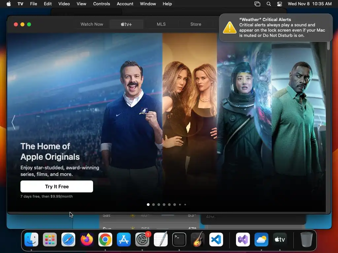
Task: Open Spotlight search in menu bar
Action: click(269, 4)
